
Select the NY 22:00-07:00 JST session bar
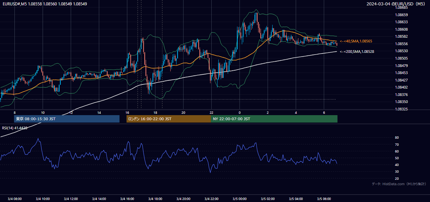(x=274, y=119)
